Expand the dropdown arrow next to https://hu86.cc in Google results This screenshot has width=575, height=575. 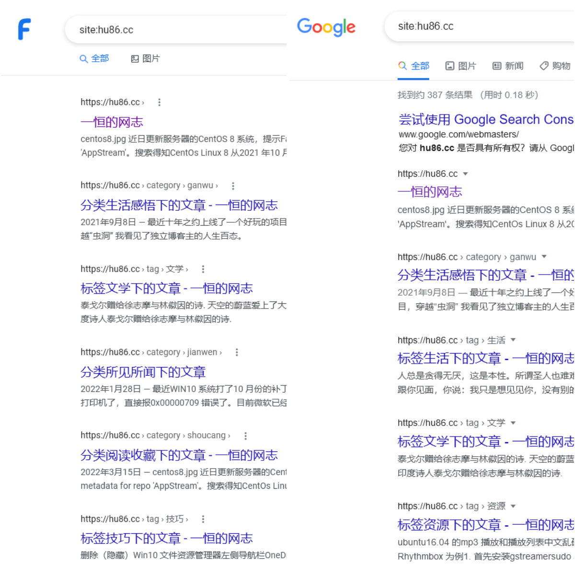(465, 174)
